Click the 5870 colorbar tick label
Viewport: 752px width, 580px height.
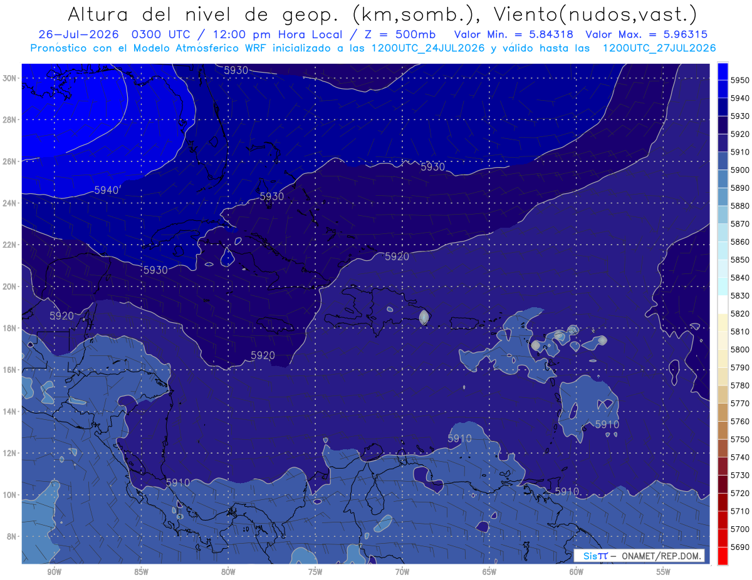coord(739,223)
